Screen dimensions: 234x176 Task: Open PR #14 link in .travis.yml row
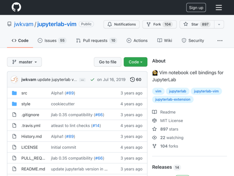[x=96, y=125]
